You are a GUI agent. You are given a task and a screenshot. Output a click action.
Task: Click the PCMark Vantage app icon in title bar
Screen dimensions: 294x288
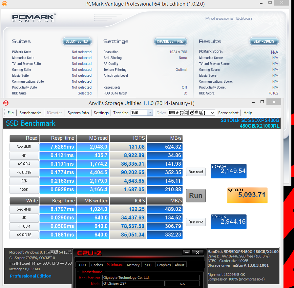[x=5, y=3]
